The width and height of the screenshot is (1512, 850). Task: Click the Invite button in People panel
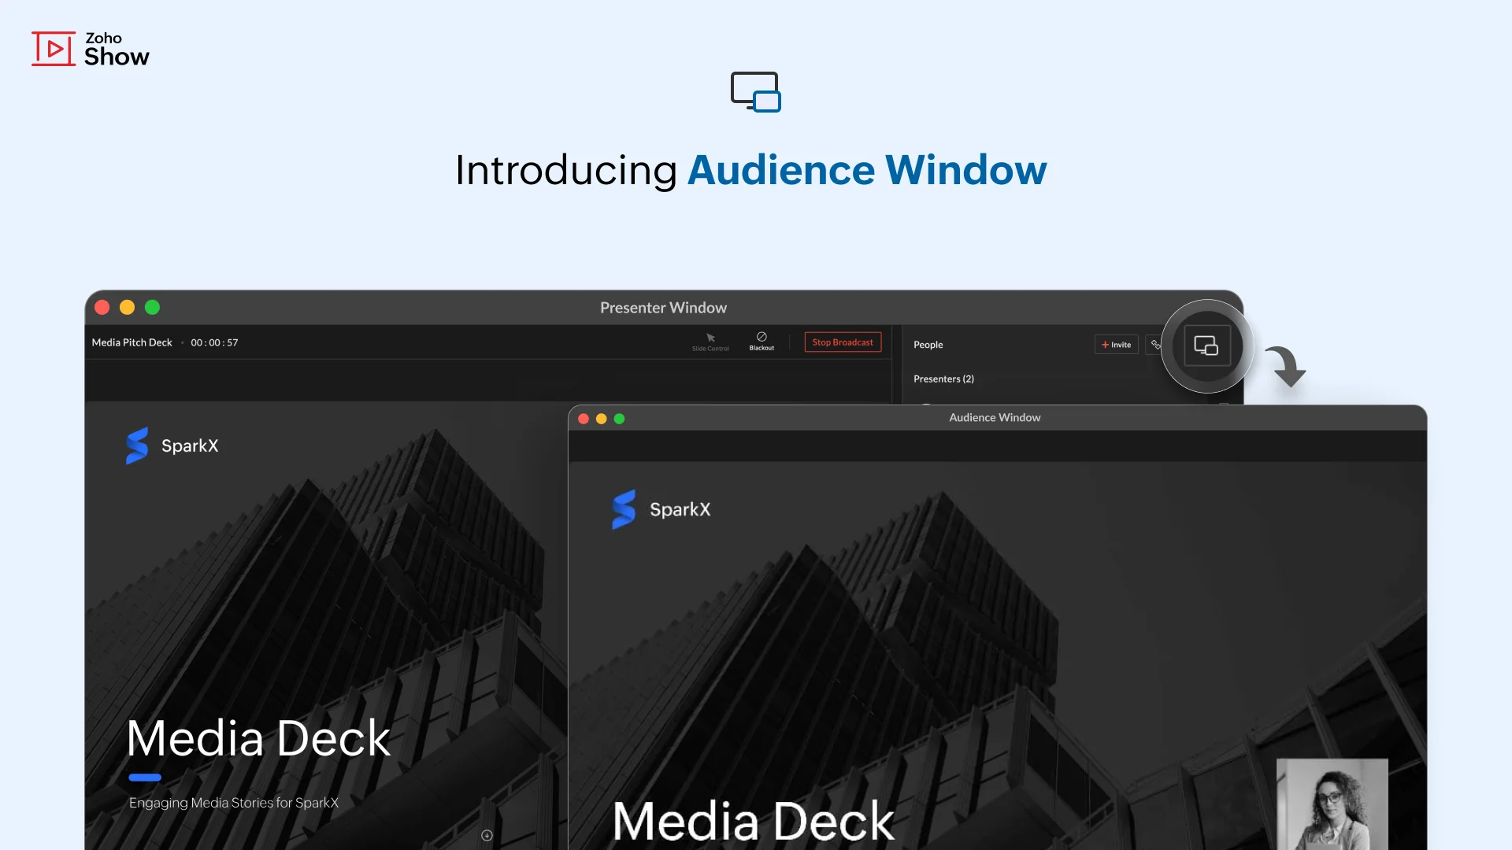tap(1116, 345)
